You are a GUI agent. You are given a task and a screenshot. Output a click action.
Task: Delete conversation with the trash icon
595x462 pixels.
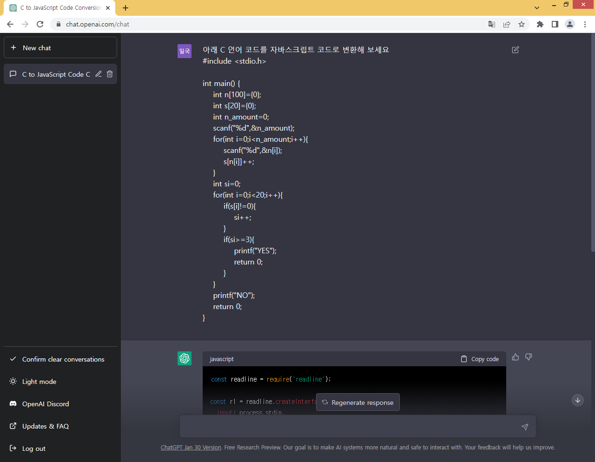coord(110,74)
